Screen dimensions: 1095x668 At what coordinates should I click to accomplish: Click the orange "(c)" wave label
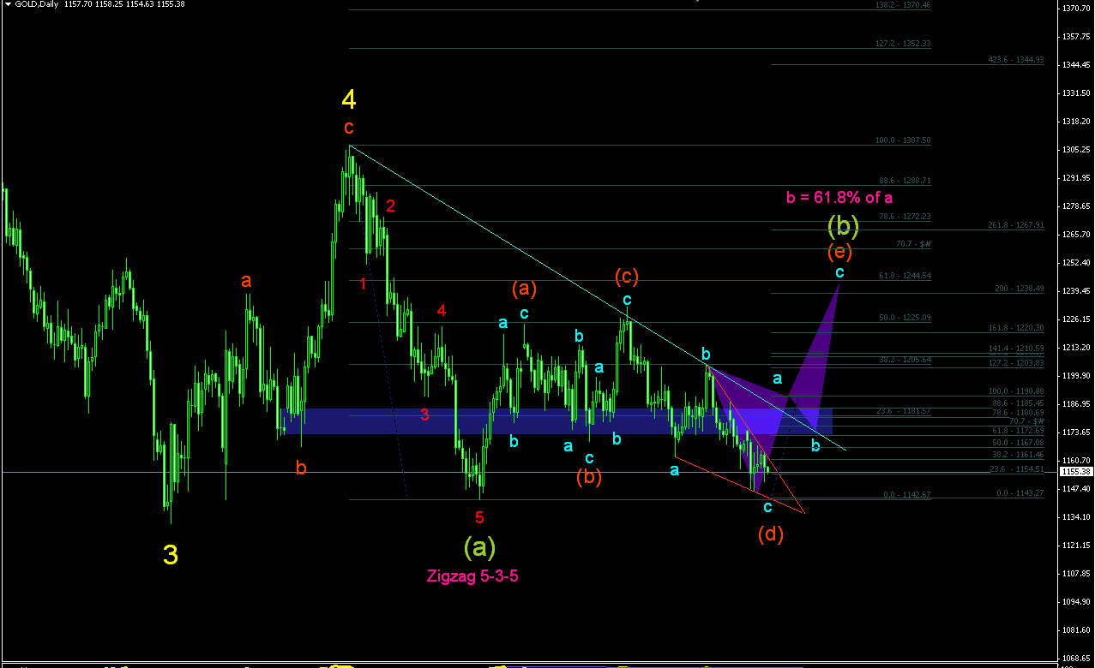pos(628,276)
